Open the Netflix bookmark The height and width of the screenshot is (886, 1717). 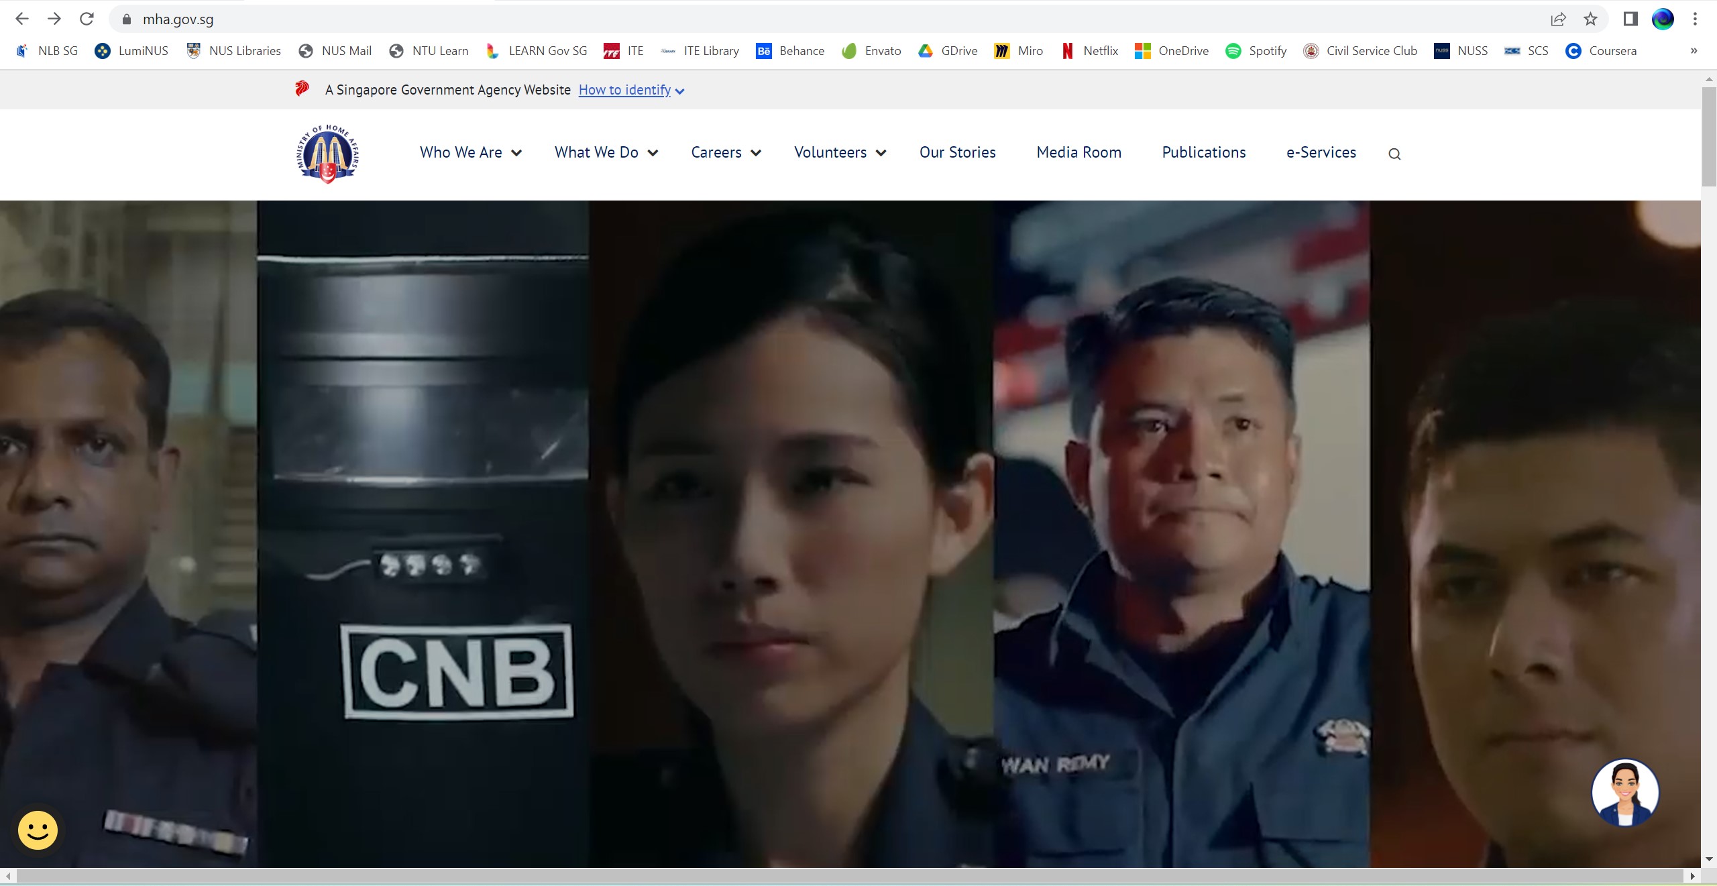coord(1090,51)
